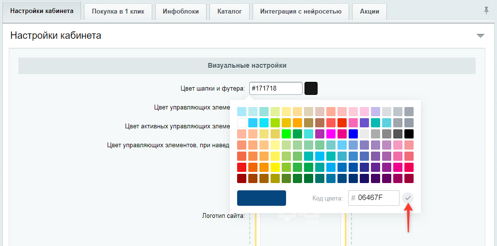The image size is (497, 246).
Task: Confirm the color code with the checkmark button
Action: pos(408,198)
